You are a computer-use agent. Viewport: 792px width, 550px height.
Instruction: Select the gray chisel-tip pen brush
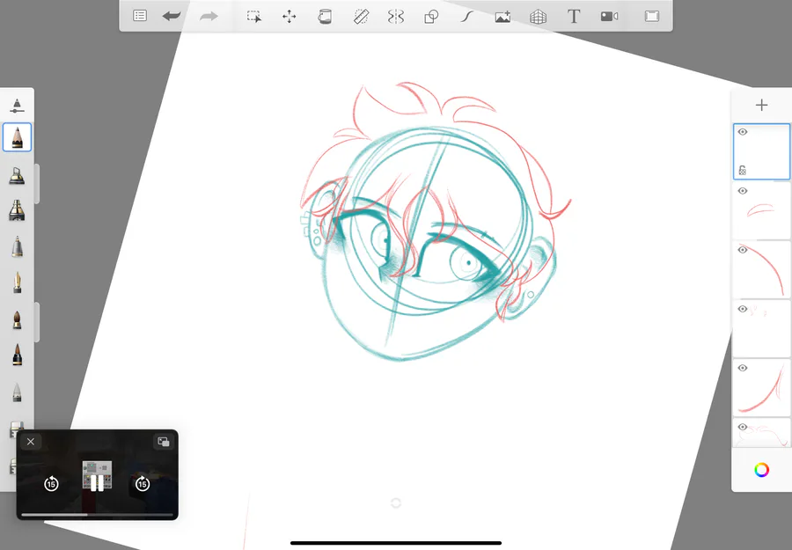[x=18, y=247]
